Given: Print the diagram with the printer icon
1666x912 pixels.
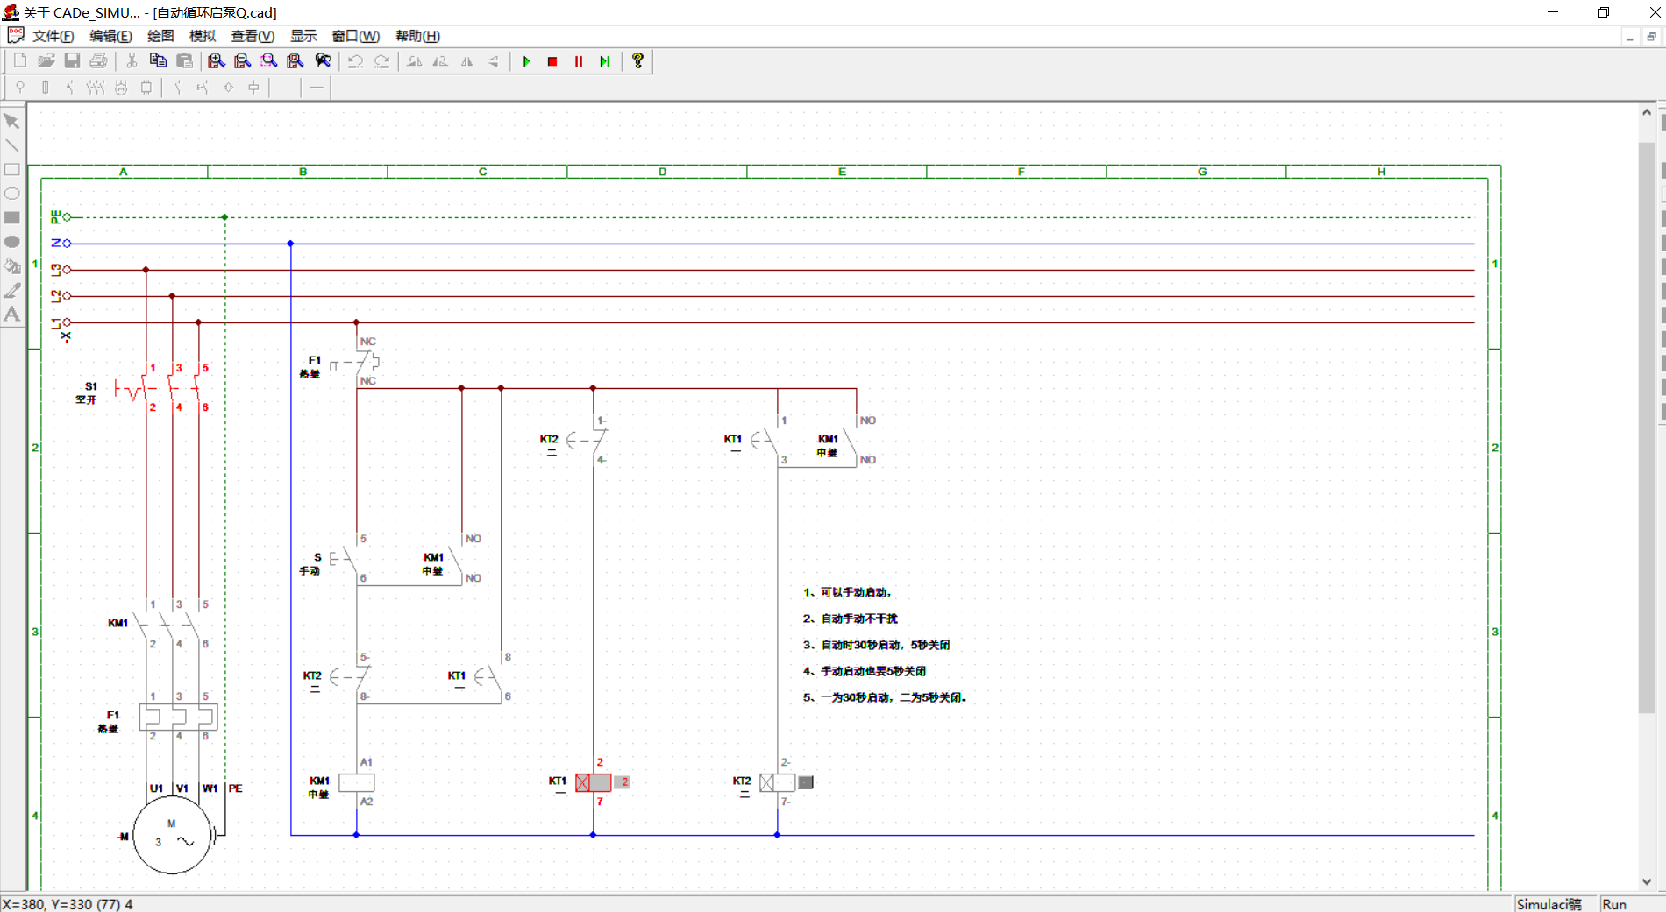Looking at the screenshot, I should (98, 60).
